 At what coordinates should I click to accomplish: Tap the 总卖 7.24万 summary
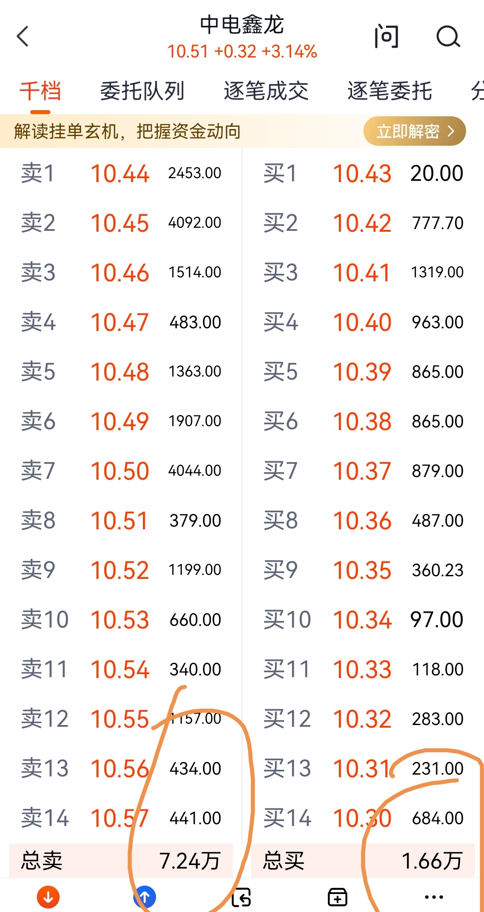tap(121, 861)
